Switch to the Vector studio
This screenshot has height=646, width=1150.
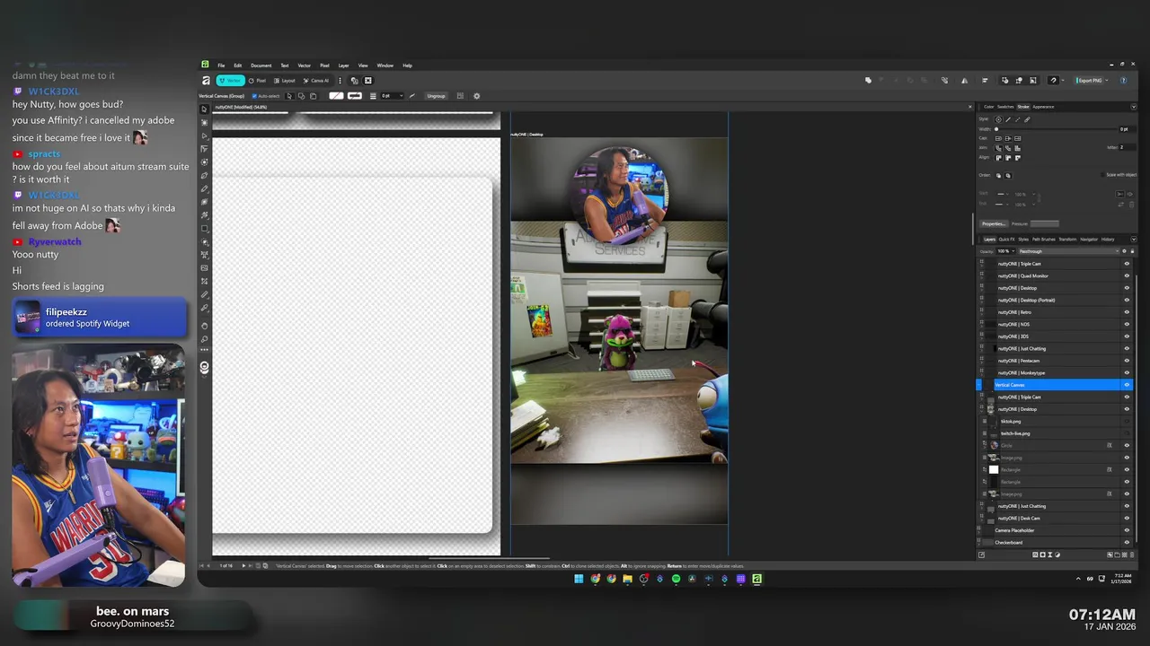[x=230, y=81]
